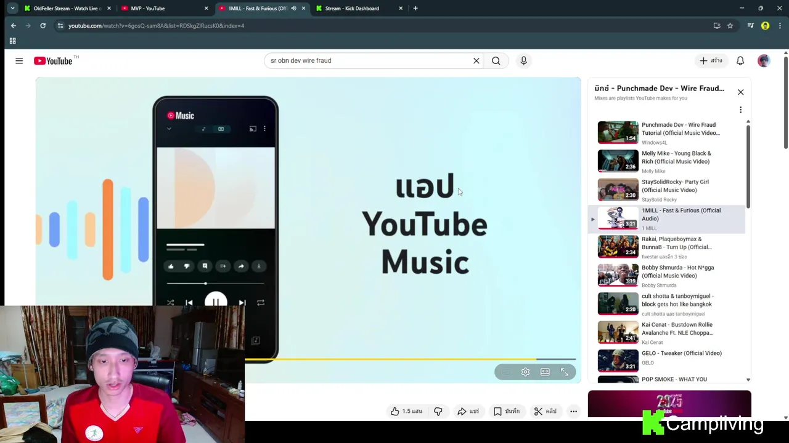The height and width of the screenshot is (443, 789).
Task: Click the playlist scrollbar down arrow
Action: click(748, 380)
